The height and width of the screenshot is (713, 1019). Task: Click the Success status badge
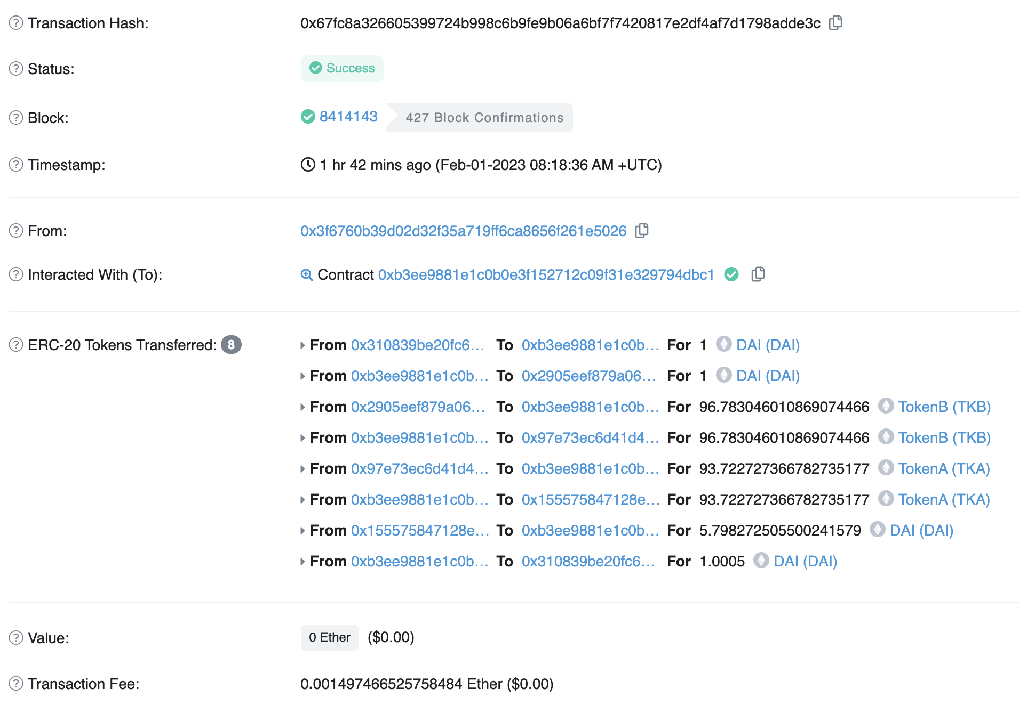pyautogui.click(x=342, y=68)
